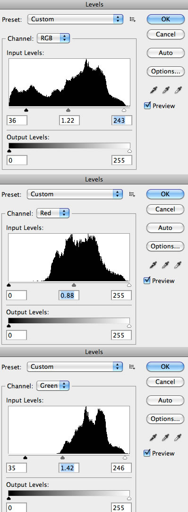Click Red input midtone gray slider handle
Screen dimensions: 188x512
pyautogui.click(x=74, y=285)
